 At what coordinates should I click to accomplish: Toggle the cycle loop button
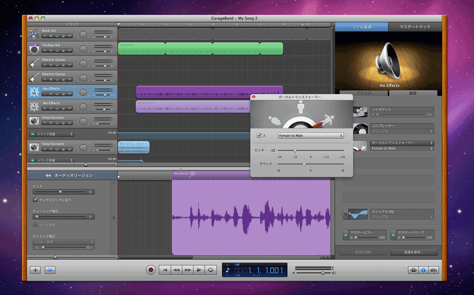(211, 270)
